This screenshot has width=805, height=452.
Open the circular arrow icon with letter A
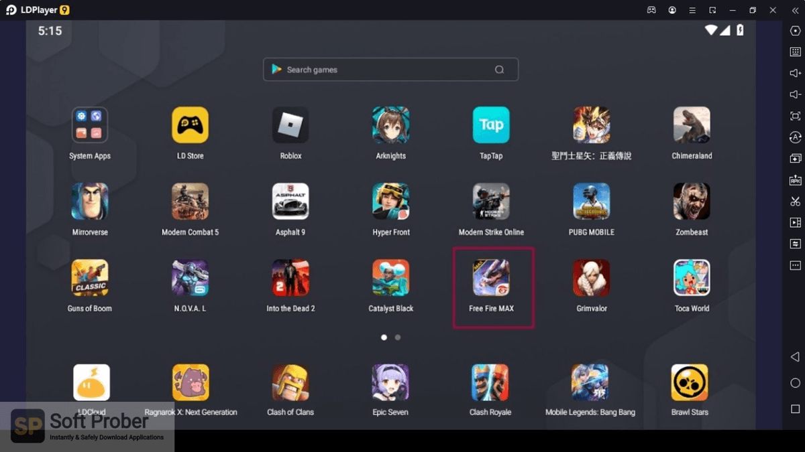(795, 137)
